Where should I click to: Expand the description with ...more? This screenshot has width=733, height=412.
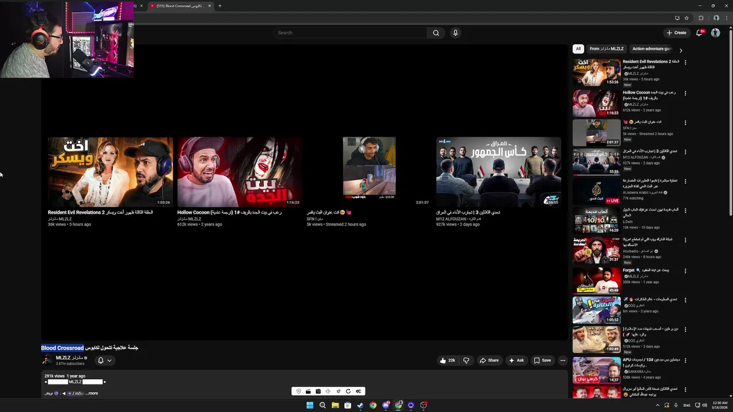(92, 393)
